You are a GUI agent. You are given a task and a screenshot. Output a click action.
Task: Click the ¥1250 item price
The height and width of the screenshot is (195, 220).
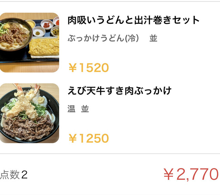88,138
